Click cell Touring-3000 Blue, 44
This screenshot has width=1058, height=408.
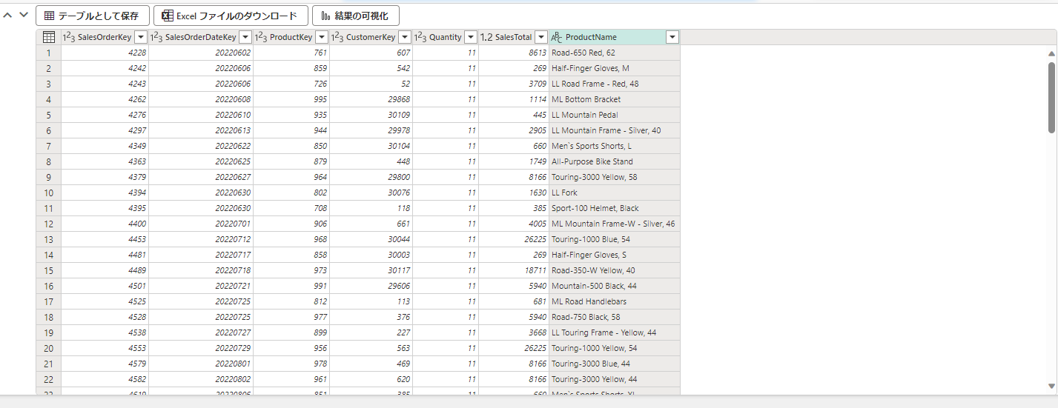pyautogui.click(x=614, y=364)
